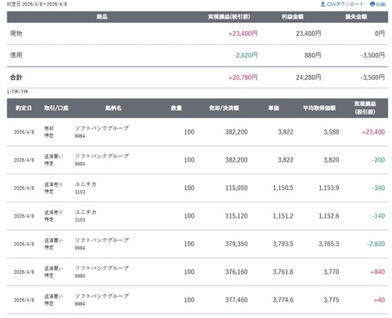The height and width of the screenshot is (318, 392).
Task: Click the 利益金額 summary header
Action: coord(292,17)
